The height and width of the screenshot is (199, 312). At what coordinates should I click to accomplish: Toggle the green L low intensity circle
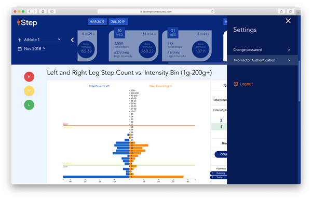pyautogui.click(x=29, y=105)
